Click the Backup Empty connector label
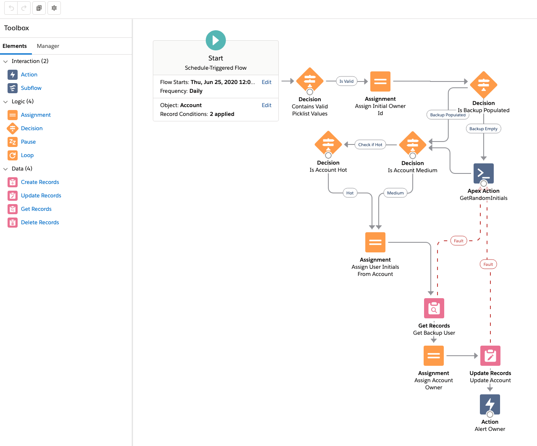 (483, 129)
